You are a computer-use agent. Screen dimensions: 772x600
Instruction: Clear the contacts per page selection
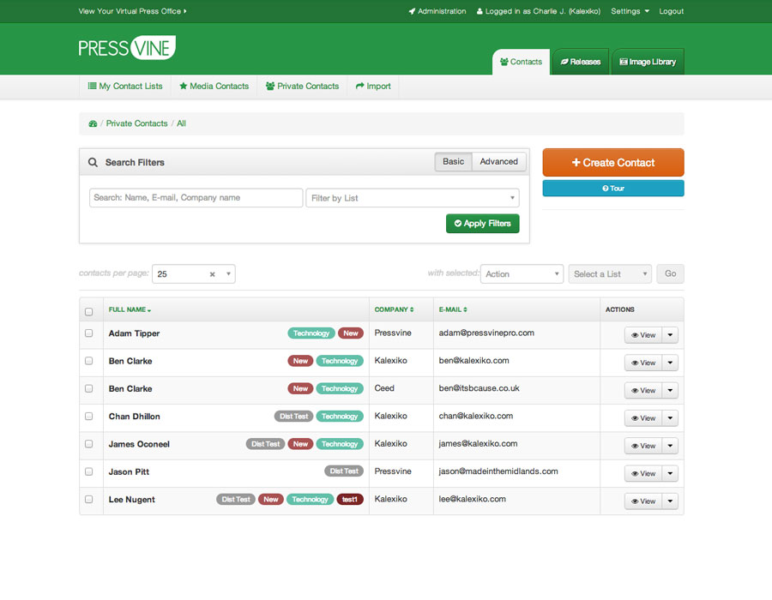pyautogui.click(x=212, y=274)
